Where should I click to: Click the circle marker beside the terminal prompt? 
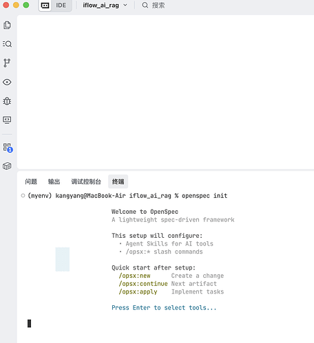tap(23, 195)
